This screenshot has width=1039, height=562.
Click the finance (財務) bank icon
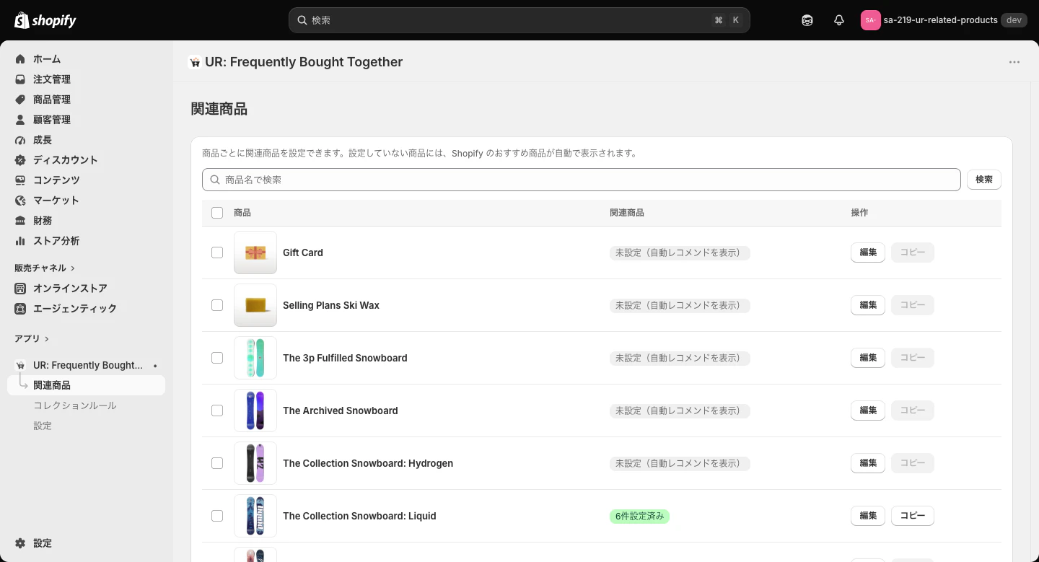click(20, 221)
